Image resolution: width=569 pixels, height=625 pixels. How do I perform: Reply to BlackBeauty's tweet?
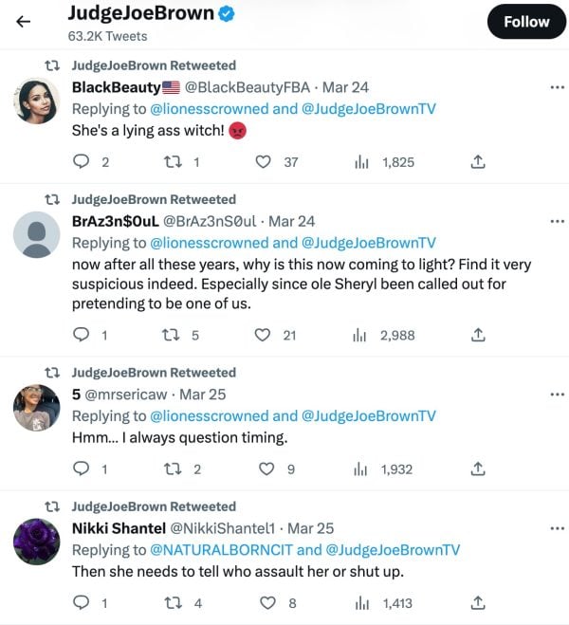82,162
